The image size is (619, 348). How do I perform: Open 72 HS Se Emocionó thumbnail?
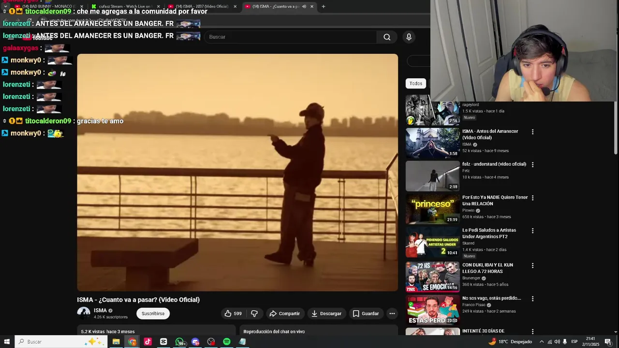tap(432, 277)
